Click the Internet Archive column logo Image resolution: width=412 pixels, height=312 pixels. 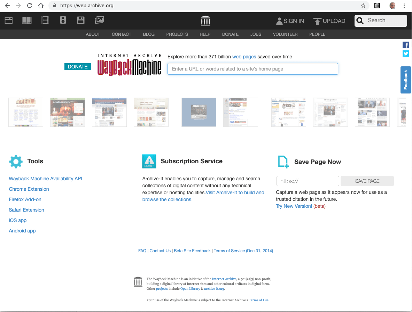205,20
